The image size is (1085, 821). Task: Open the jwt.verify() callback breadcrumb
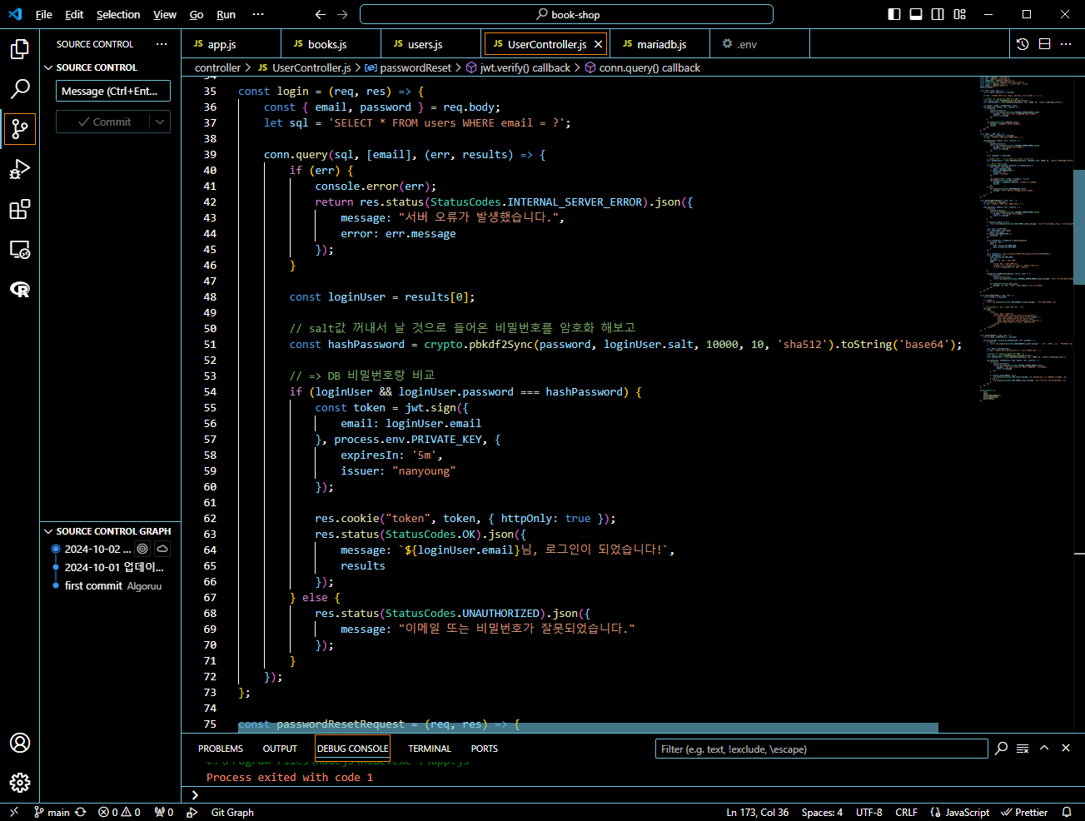(525, 68)
